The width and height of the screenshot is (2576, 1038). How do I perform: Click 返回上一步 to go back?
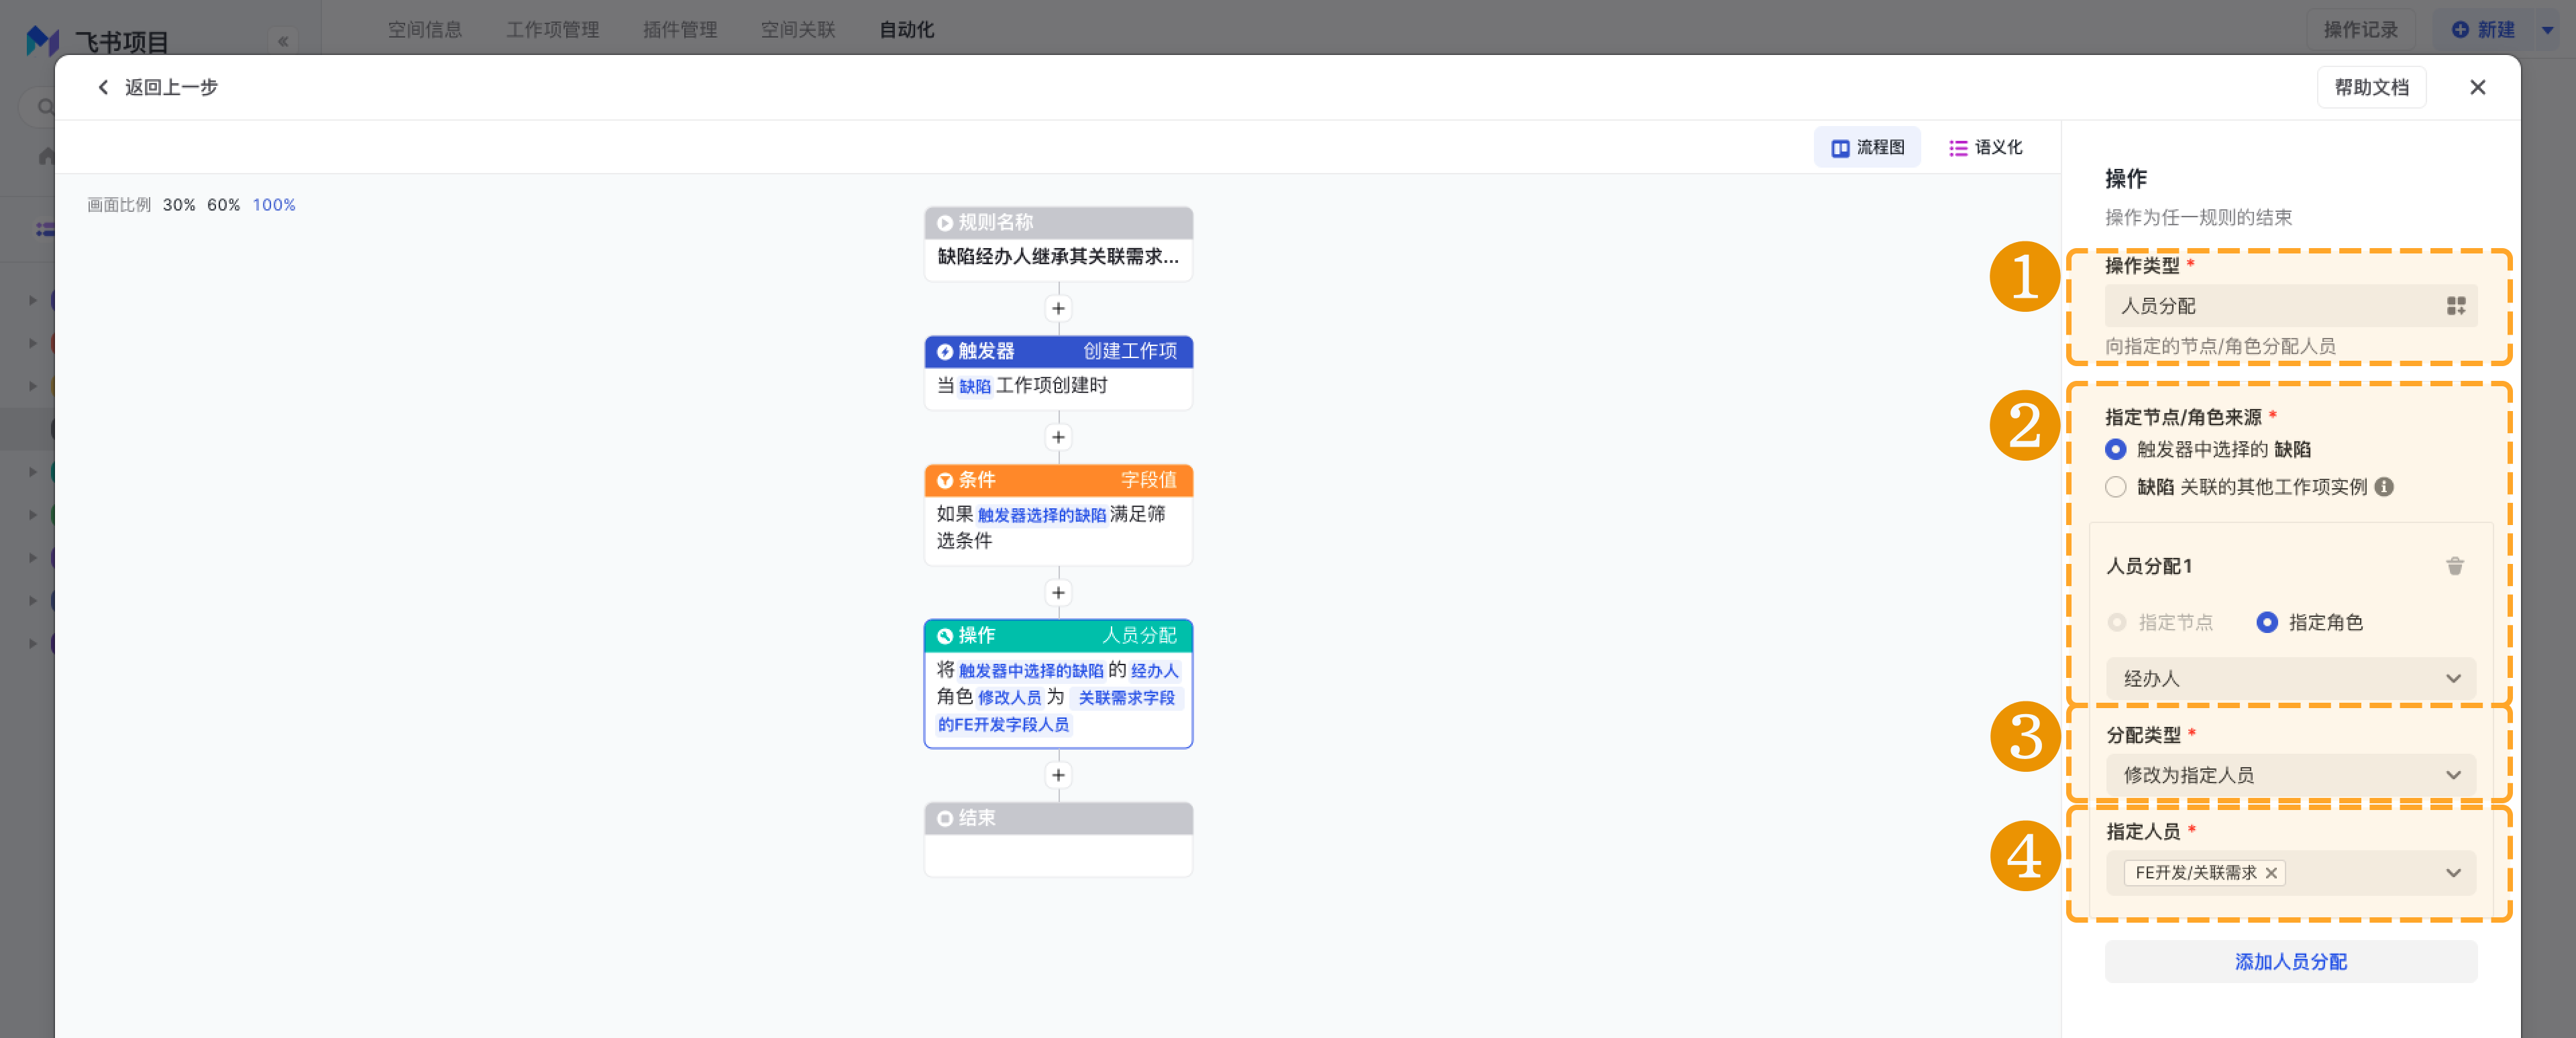[x=171, y=87]
